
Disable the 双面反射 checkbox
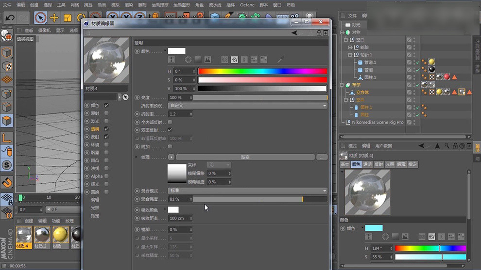(170, 130)
